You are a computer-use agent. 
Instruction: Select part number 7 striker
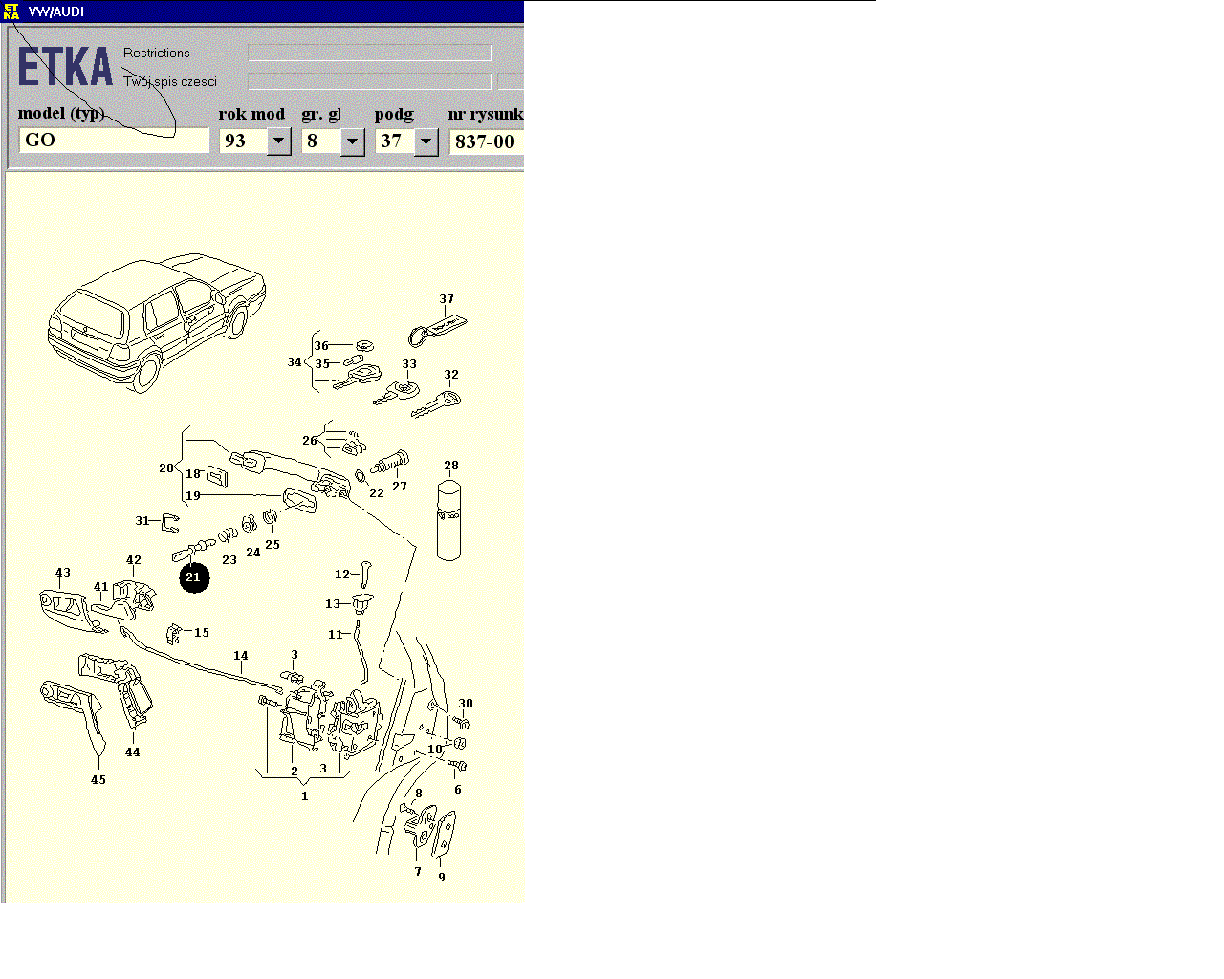418,872
